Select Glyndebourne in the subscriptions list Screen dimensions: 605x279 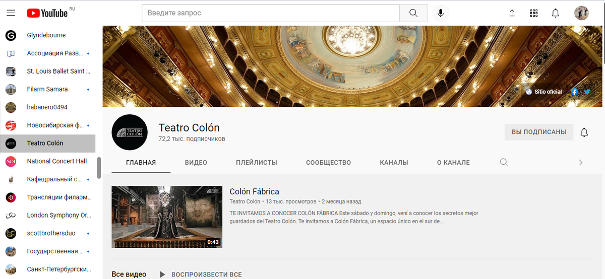(48, 35)
